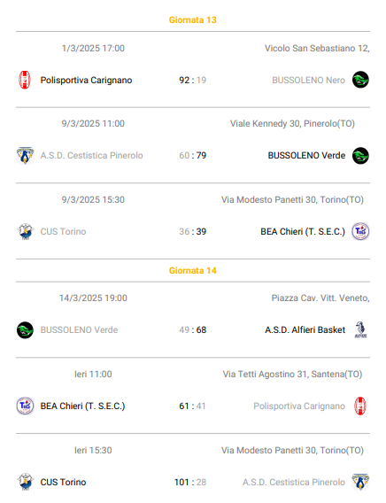Open Giornata 14 header

click(x=193, y=270)
